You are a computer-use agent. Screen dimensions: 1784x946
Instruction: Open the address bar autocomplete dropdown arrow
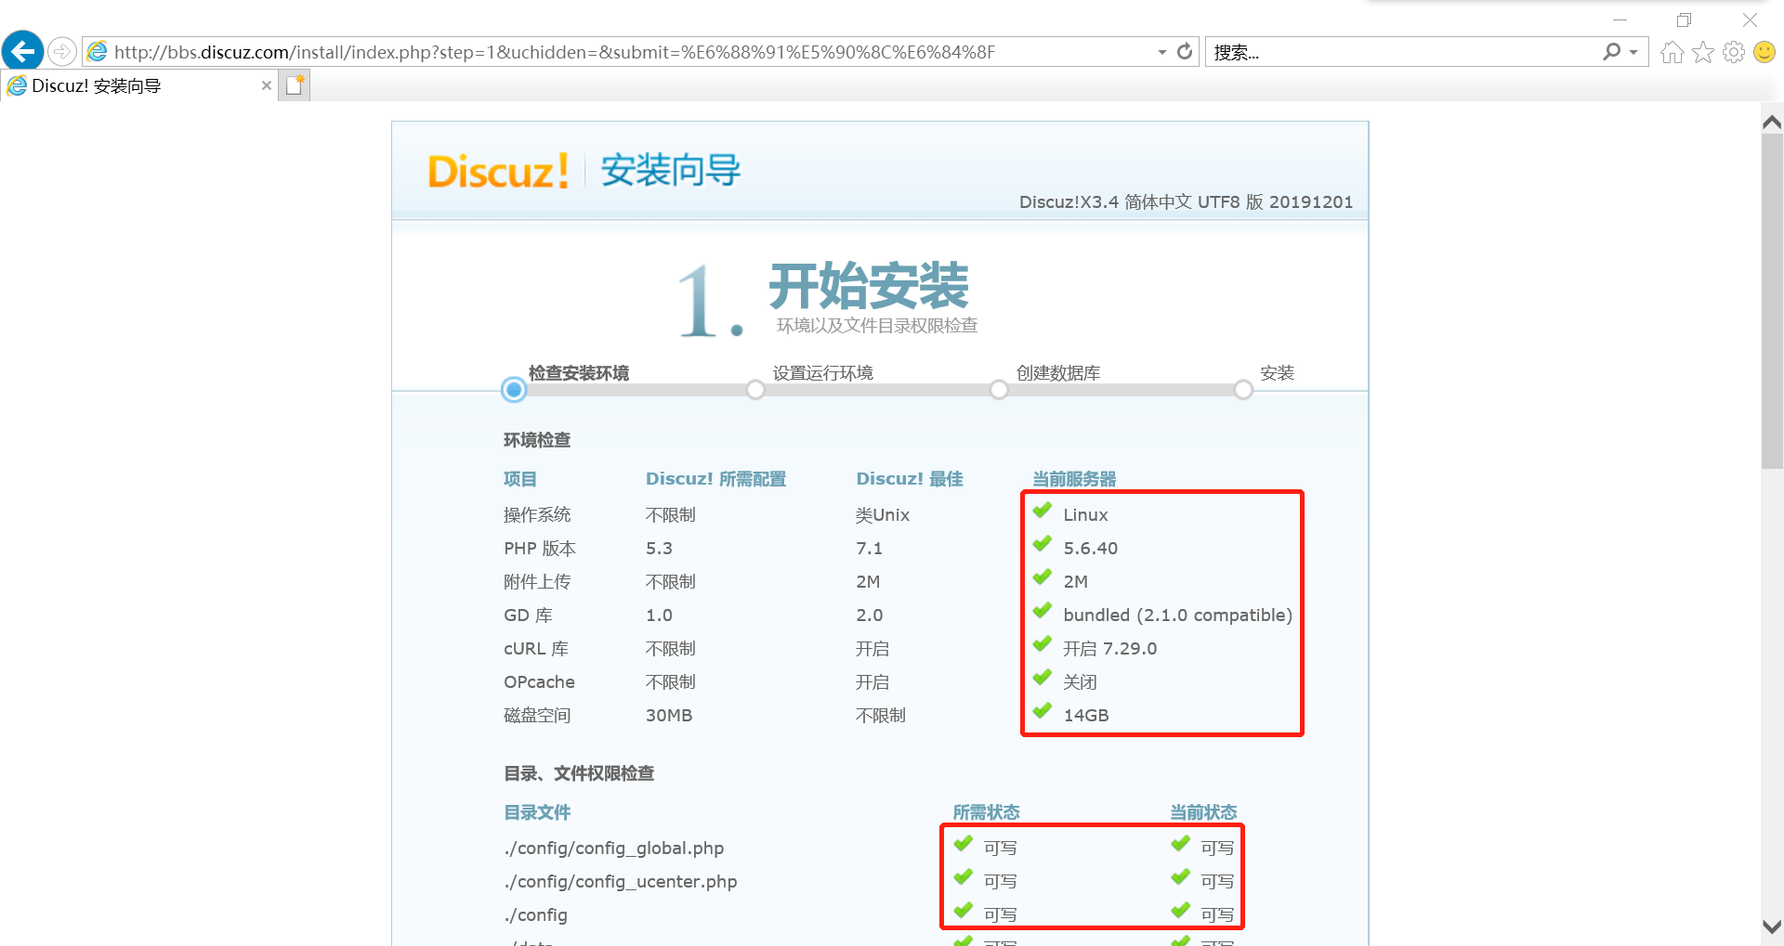click(x=1161, y=52)
